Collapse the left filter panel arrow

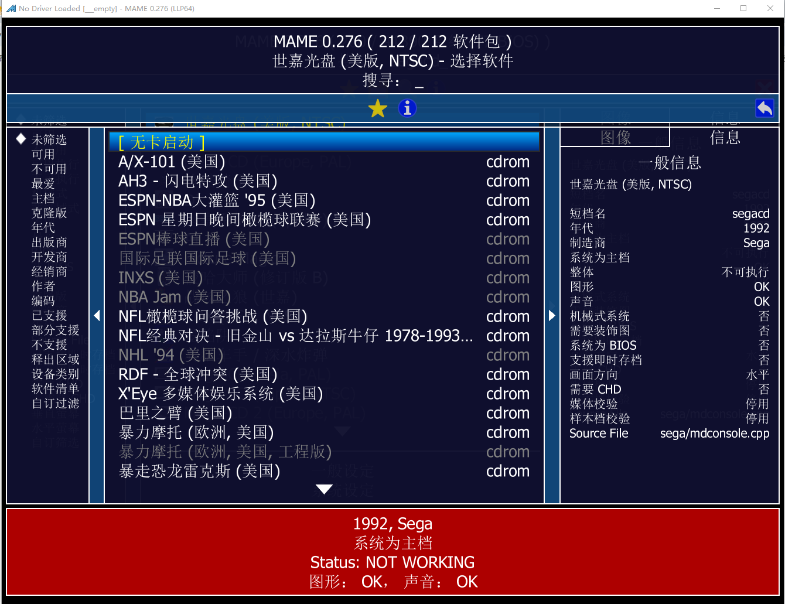point(97,316)
